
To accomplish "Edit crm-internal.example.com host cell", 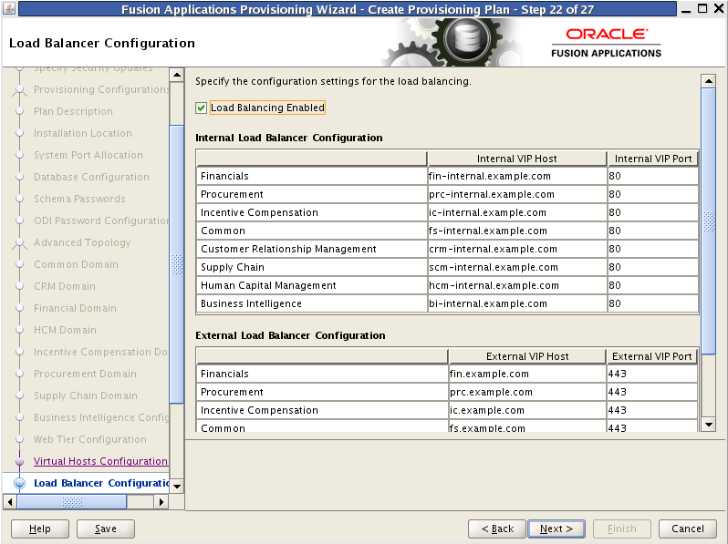I will coord(517,249).
